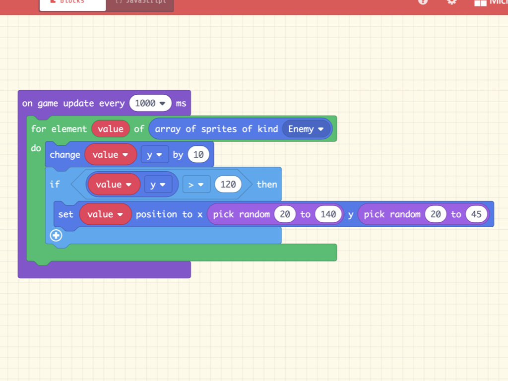Viewport: 508px width, 381px height.
Task: Open the 1000 ms interval dropdown
Action: (x=150, y=103)
